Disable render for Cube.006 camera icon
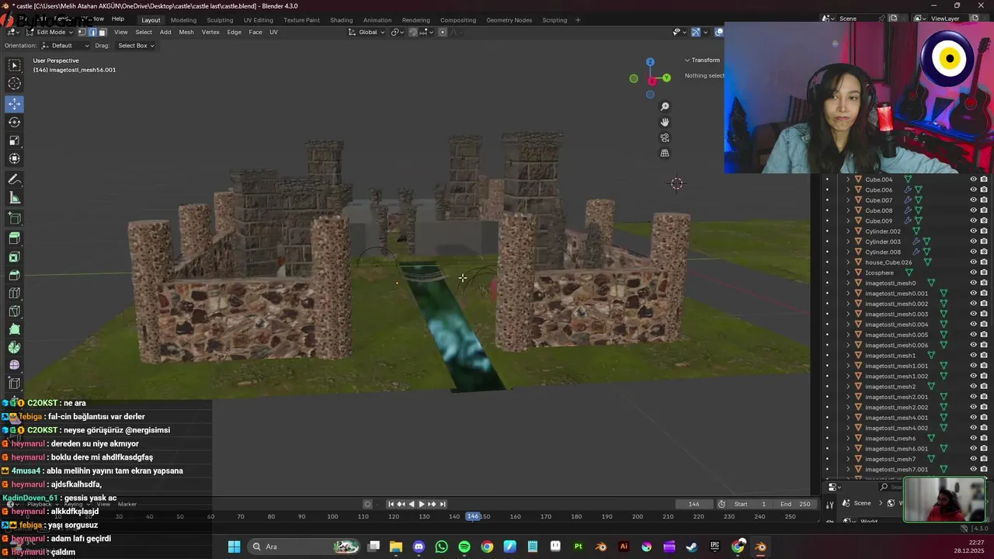The height and width of the screenshot is (559, 994). [984, 189]
